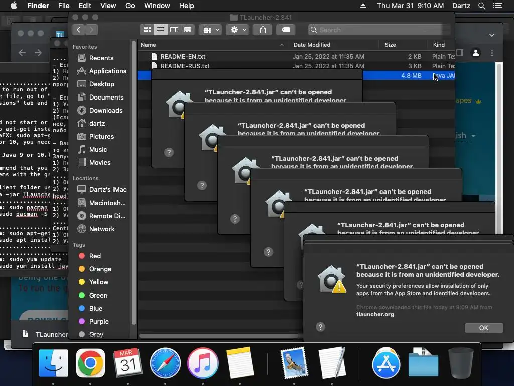Open the Finder menu
This screenshot has width=514, height=386.
point(38,6)
